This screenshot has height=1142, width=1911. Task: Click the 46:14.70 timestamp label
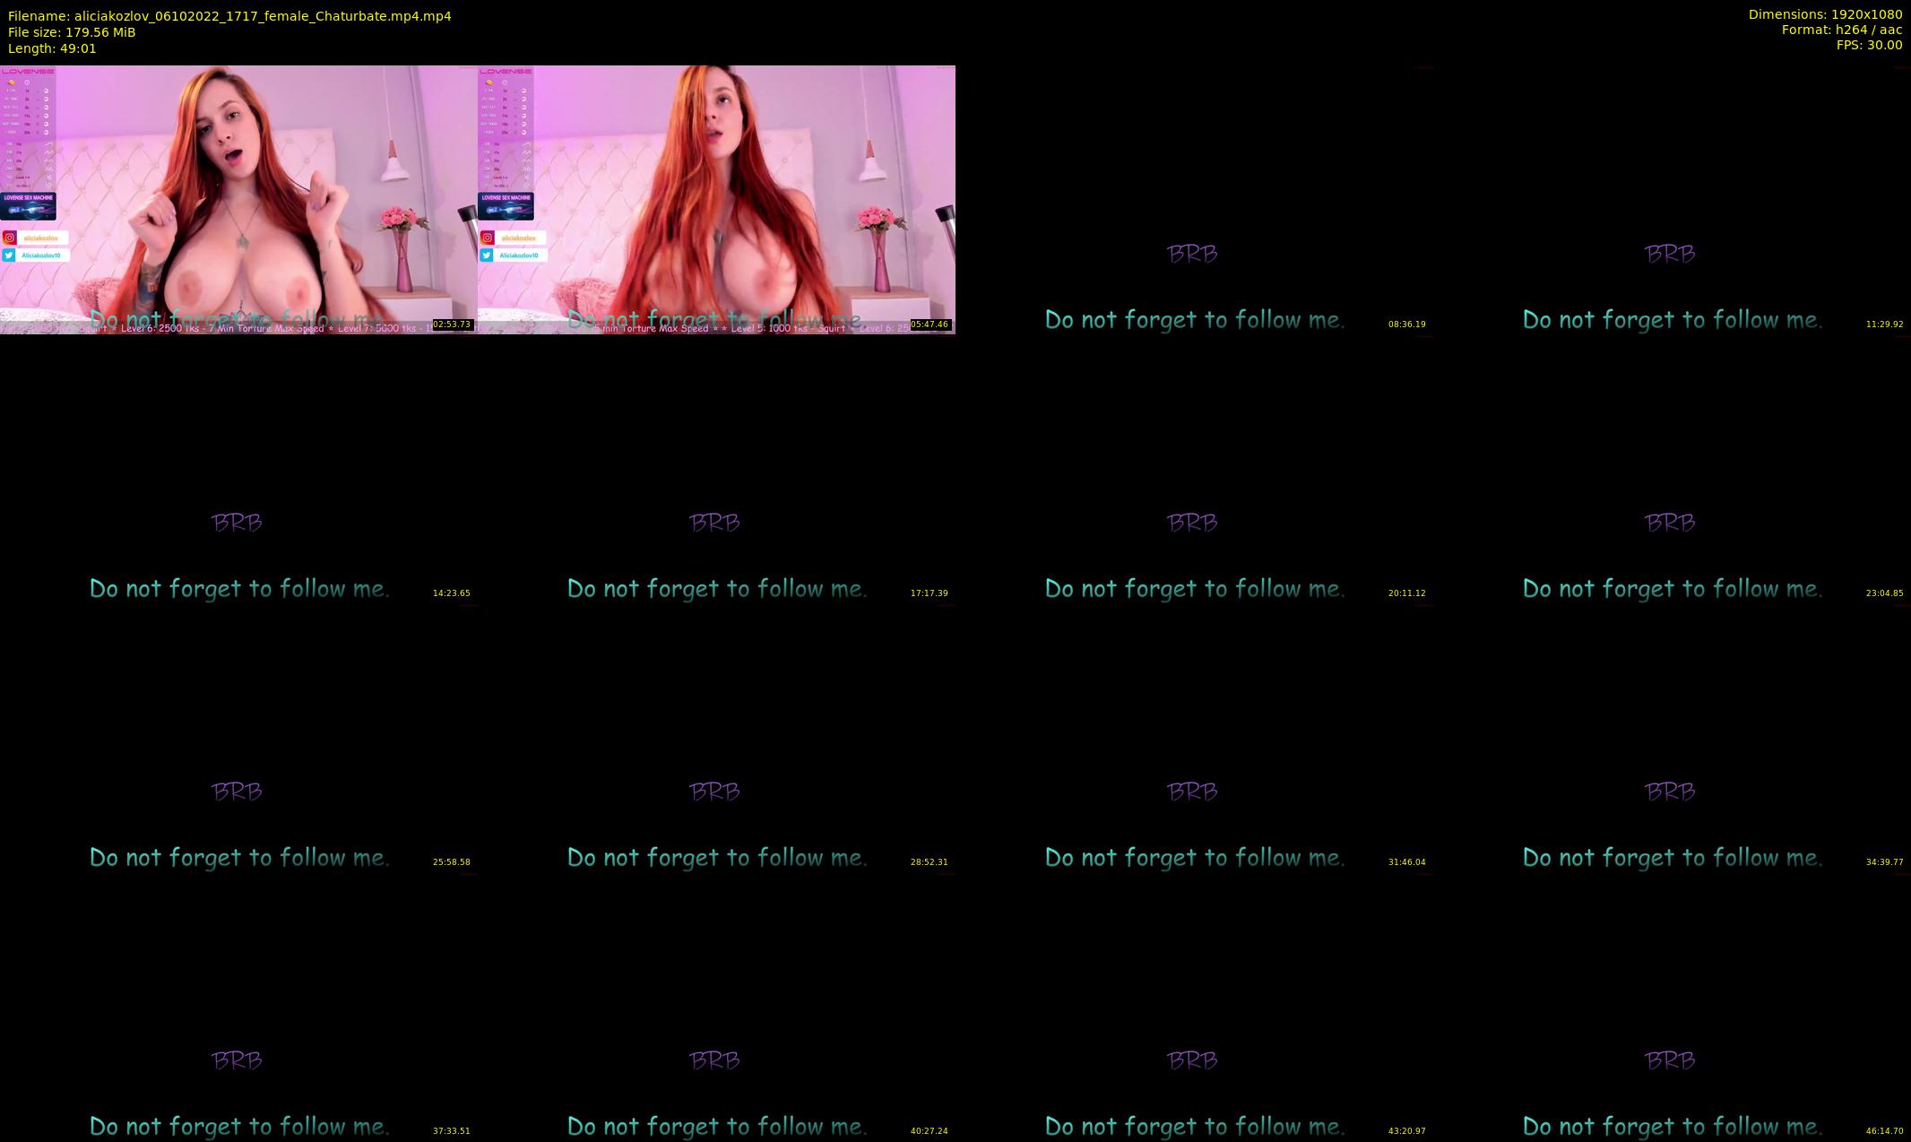[1885, 1131]
